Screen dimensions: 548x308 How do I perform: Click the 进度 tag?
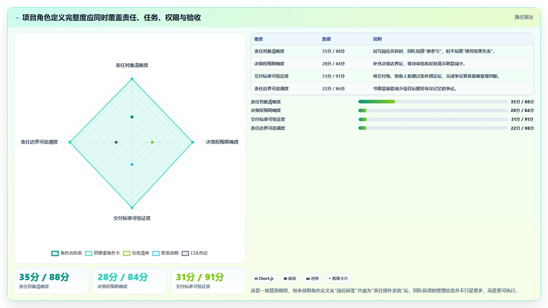click(x=313, y=278)
